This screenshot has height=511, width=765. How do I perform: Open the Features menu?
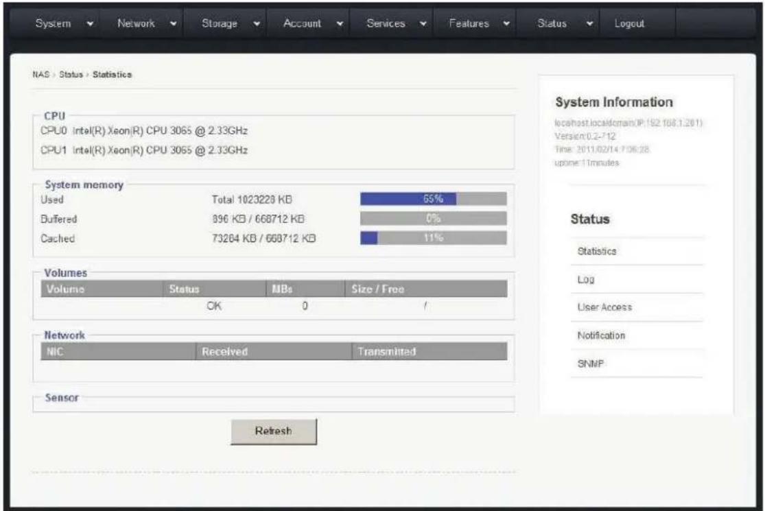[469, 23]
